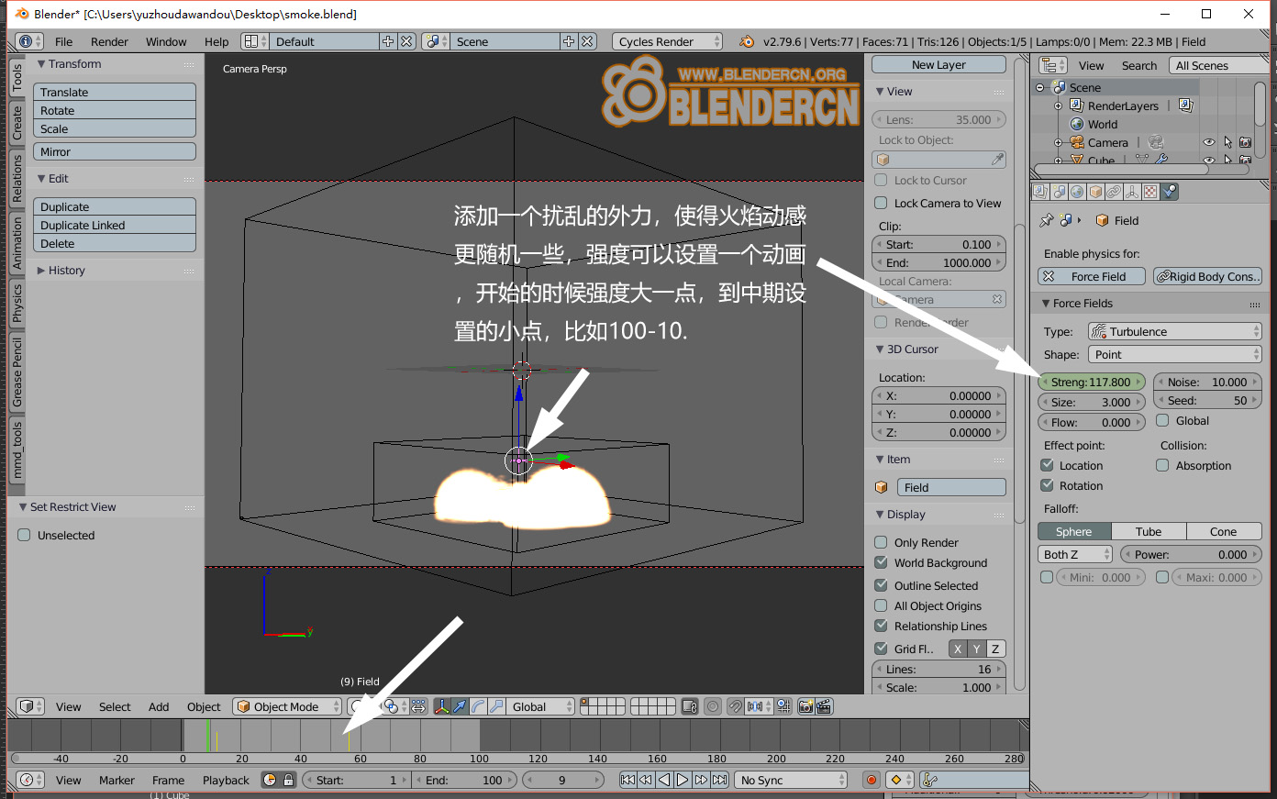Click the snap magnet icon
Viewport: 1277px width, 799px height.
coord(736,706)
